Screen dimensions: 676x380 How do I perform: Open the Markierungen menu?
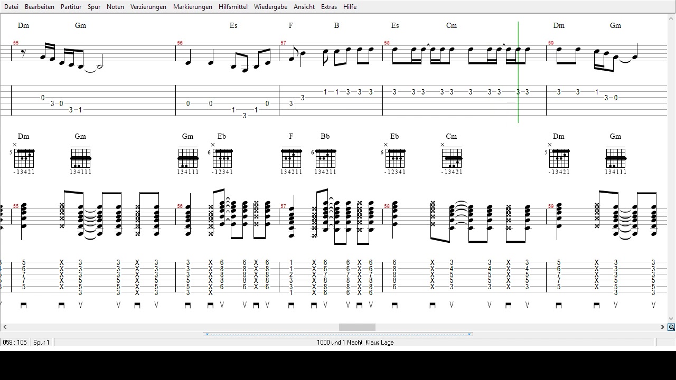pos(192,7)
